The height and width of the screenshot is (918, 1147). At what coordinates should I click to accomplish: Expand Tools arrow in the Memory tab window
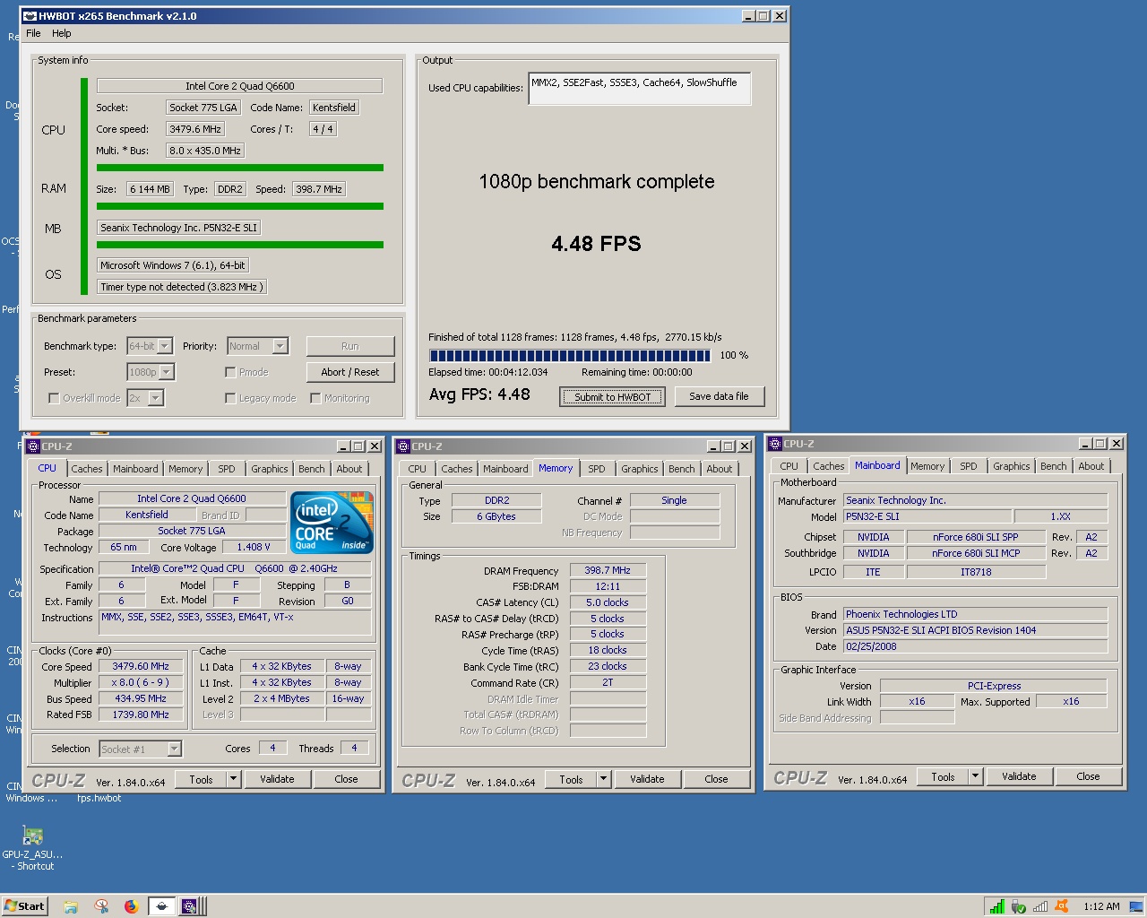(603, 780)
